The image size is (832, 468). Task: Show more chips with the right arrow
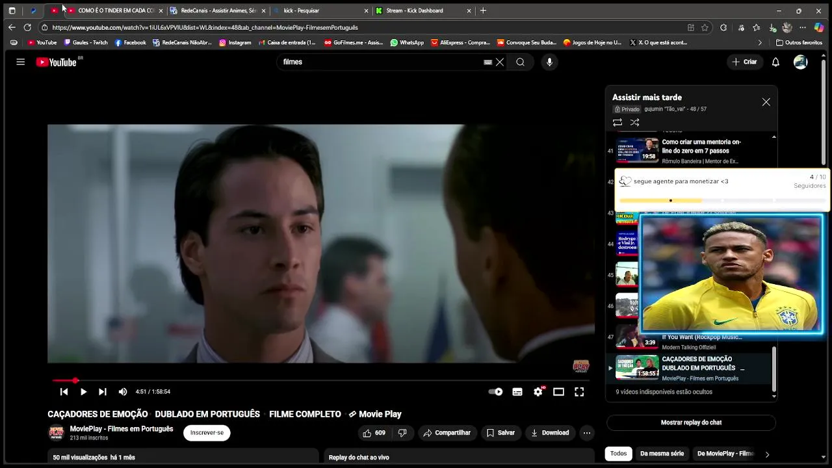[x=767, y=454]
